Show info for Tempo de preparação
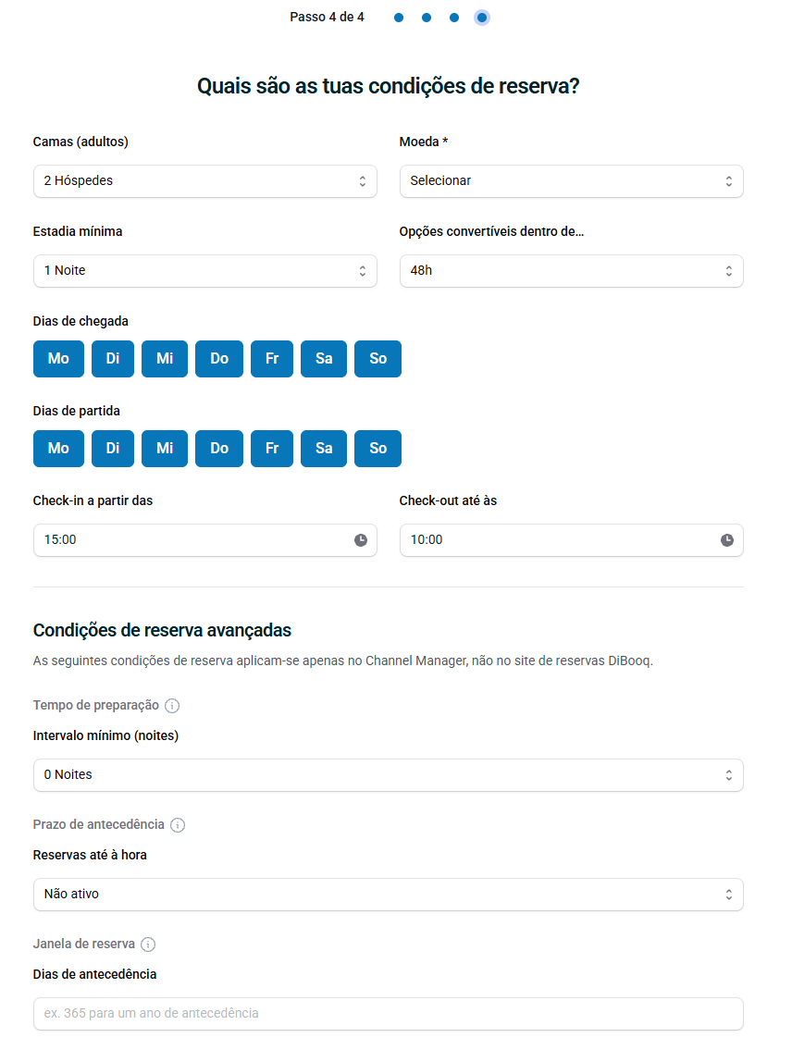The height and width of the screenshot is (1062, 792). tap(172, 706)
